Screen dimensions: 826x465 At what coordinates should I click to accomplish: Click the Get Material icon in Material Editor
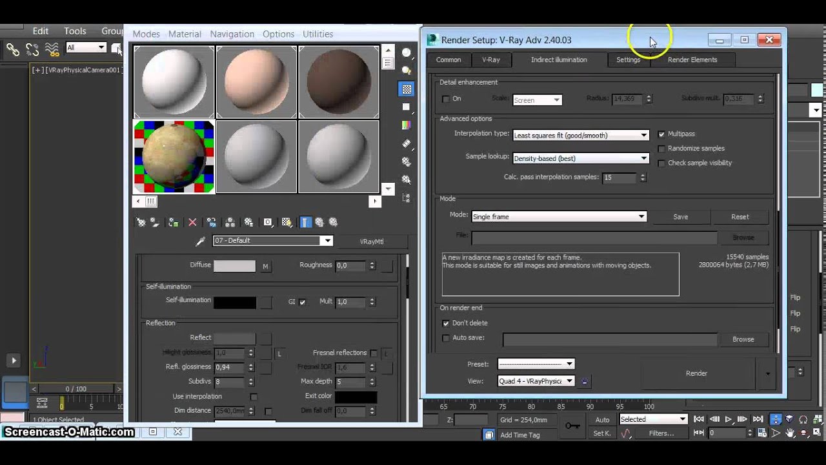(x=141, y=222)
